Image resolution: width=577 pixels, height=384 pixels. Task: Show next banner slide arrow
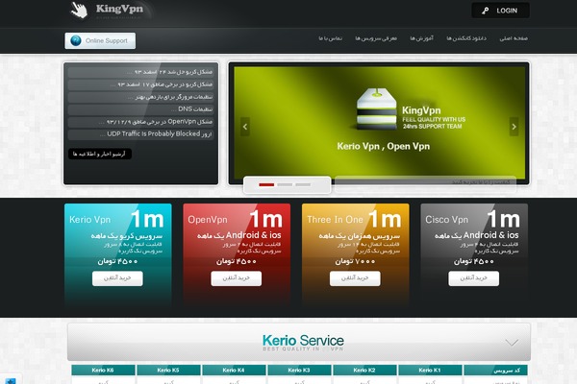[514, 127]
